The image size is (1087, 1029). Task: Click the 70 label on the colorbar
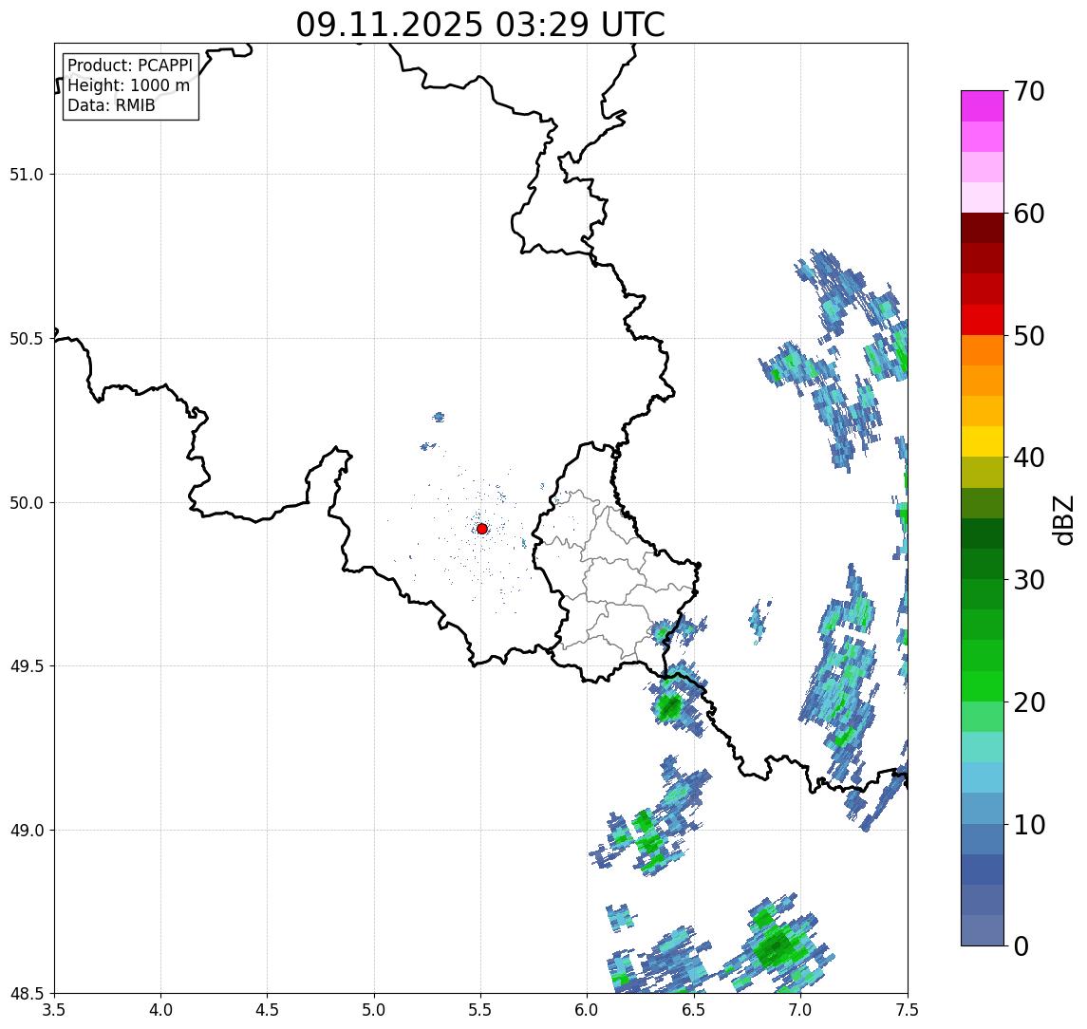click(x=1029, y=91)
